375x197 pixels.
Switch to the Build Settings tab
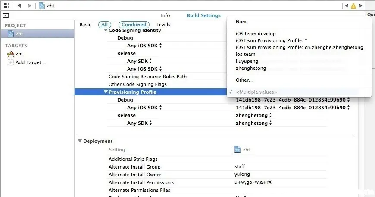pos(204,15)
